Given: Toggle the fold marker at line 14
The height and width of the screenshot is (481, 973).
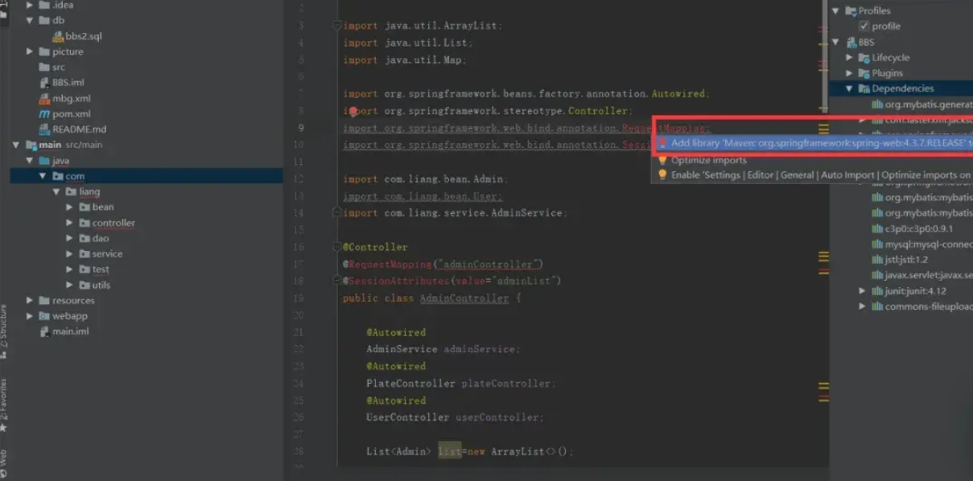Looking at the screenshot, I should [x=337, y=213].
